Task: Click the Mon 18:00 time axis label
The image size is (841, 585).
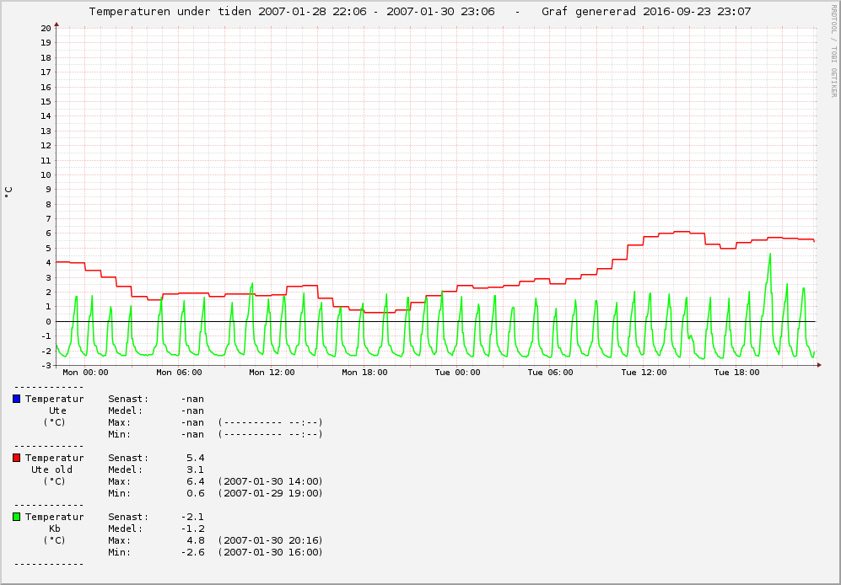Action: coord(364,372)
